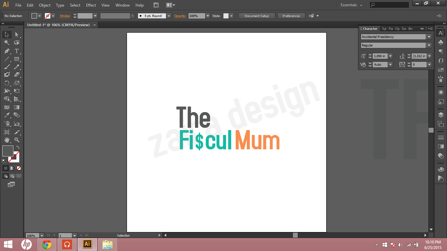The width and height of the screenshot is (447, 251).
Task: Select the Pen tool
Action: click(7, 51)
